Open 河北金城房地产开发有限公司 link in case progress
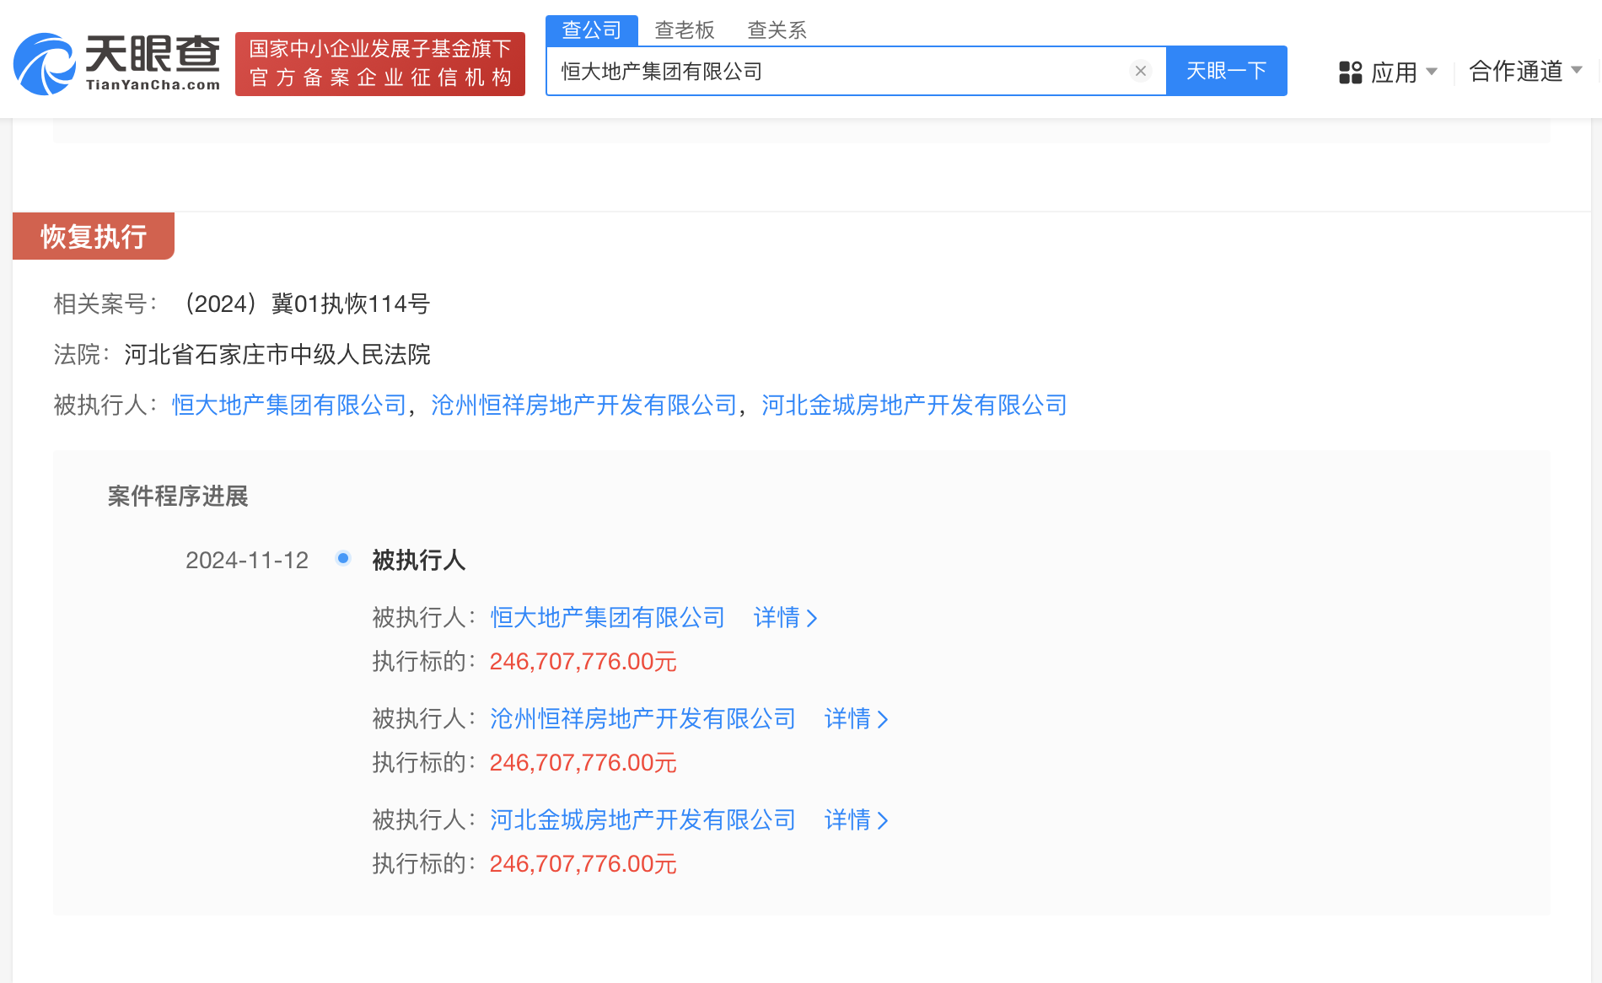 [642, 819]
